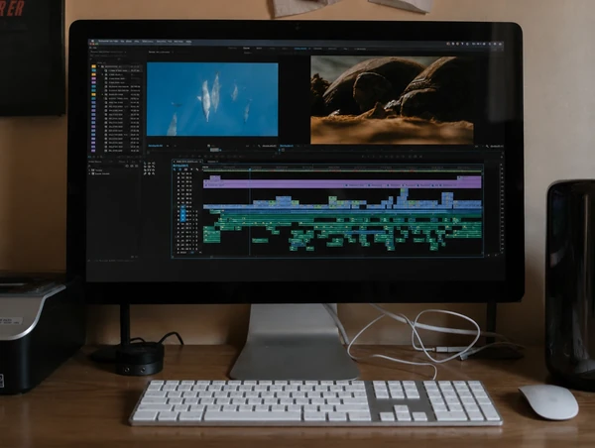Toggle Snap in the timeline header
The image size is (595, 448).
[179, 169]
